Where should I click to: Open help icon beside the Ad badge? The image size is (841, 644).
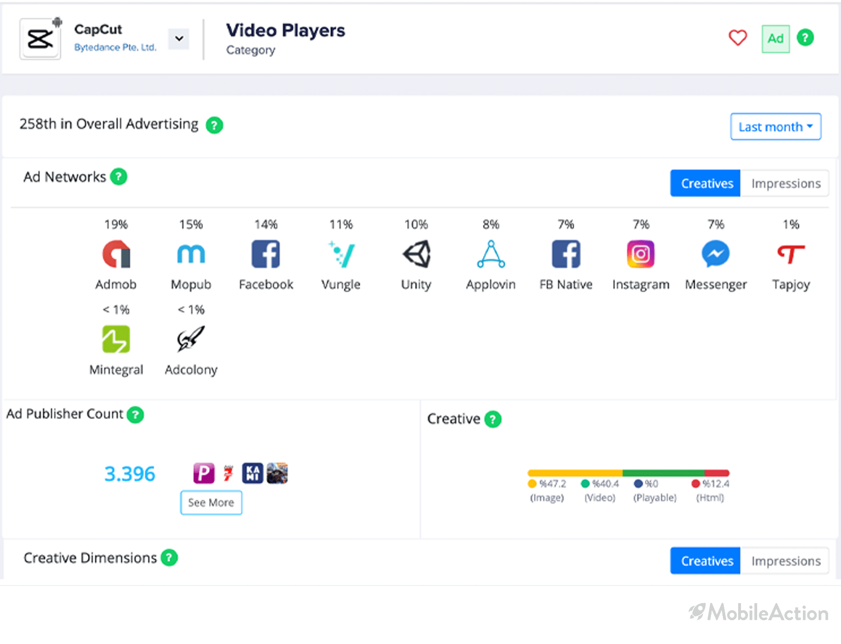[x=805, y=38]
